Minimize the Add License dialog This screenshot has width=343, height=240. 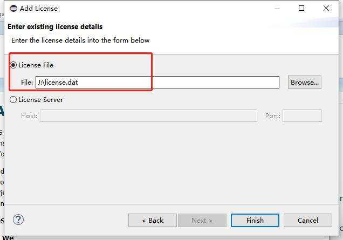point(277,8)
